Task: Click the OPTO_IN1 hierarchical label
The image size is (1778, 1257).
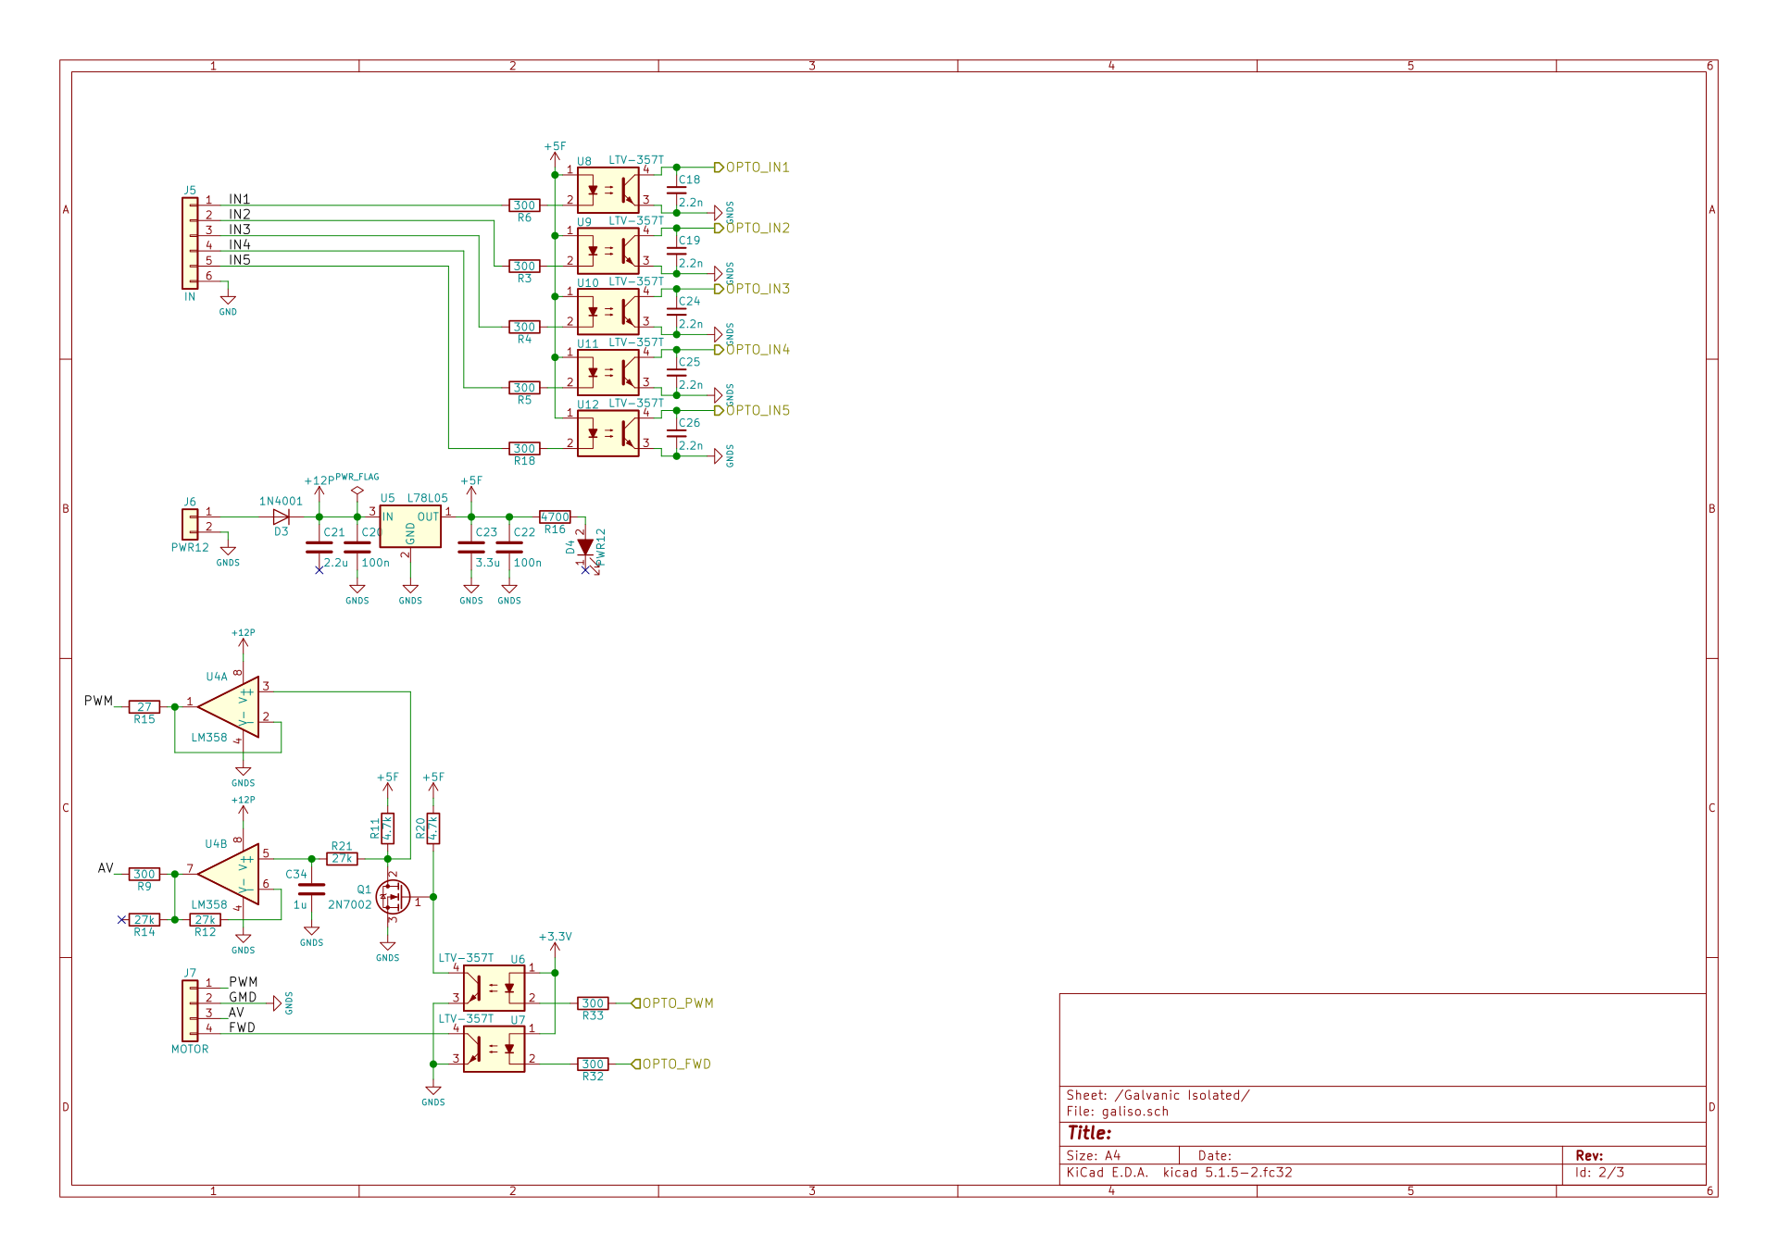Action: [x=755, y=168]
